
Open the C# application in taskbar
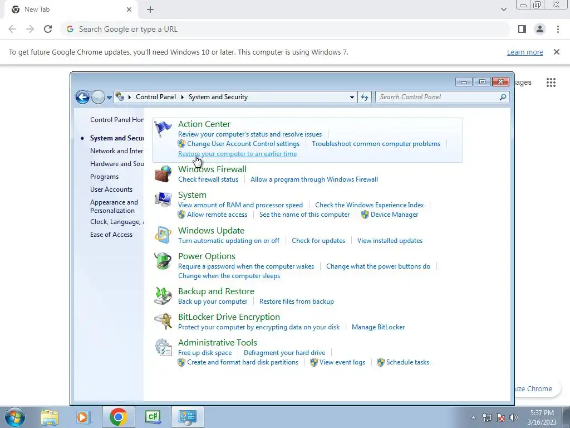(x=153, y=417)
